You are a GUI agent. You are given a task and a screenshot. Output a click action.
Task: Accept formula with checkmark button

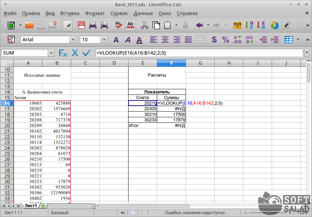coord(86,53)
